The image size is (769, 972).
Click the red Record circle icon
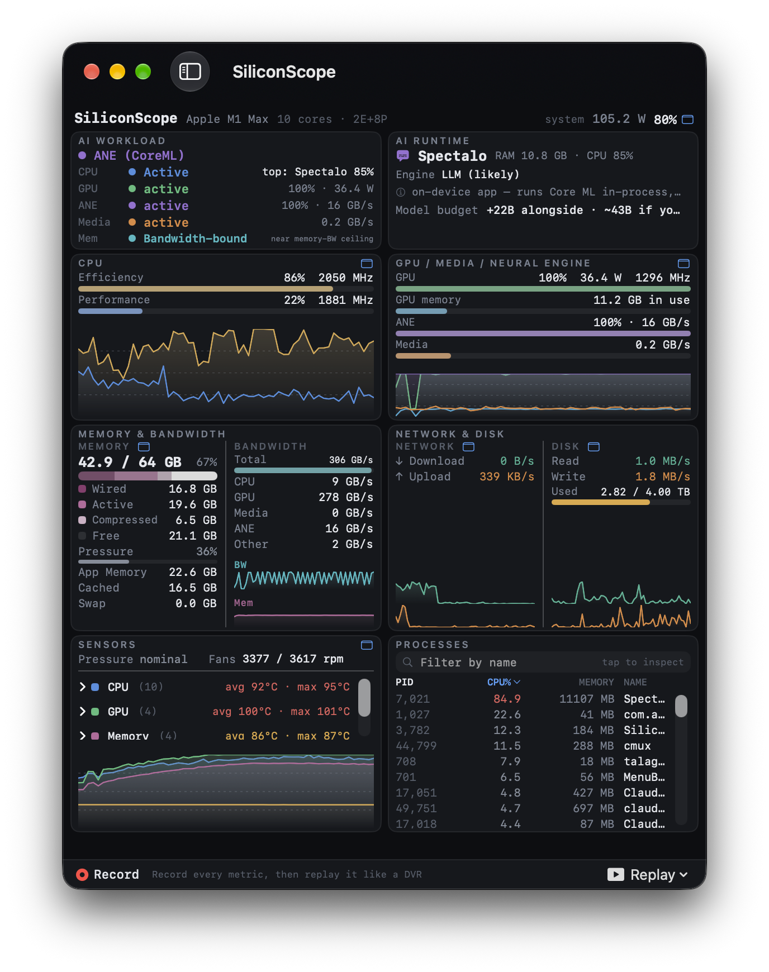point(82,875)
